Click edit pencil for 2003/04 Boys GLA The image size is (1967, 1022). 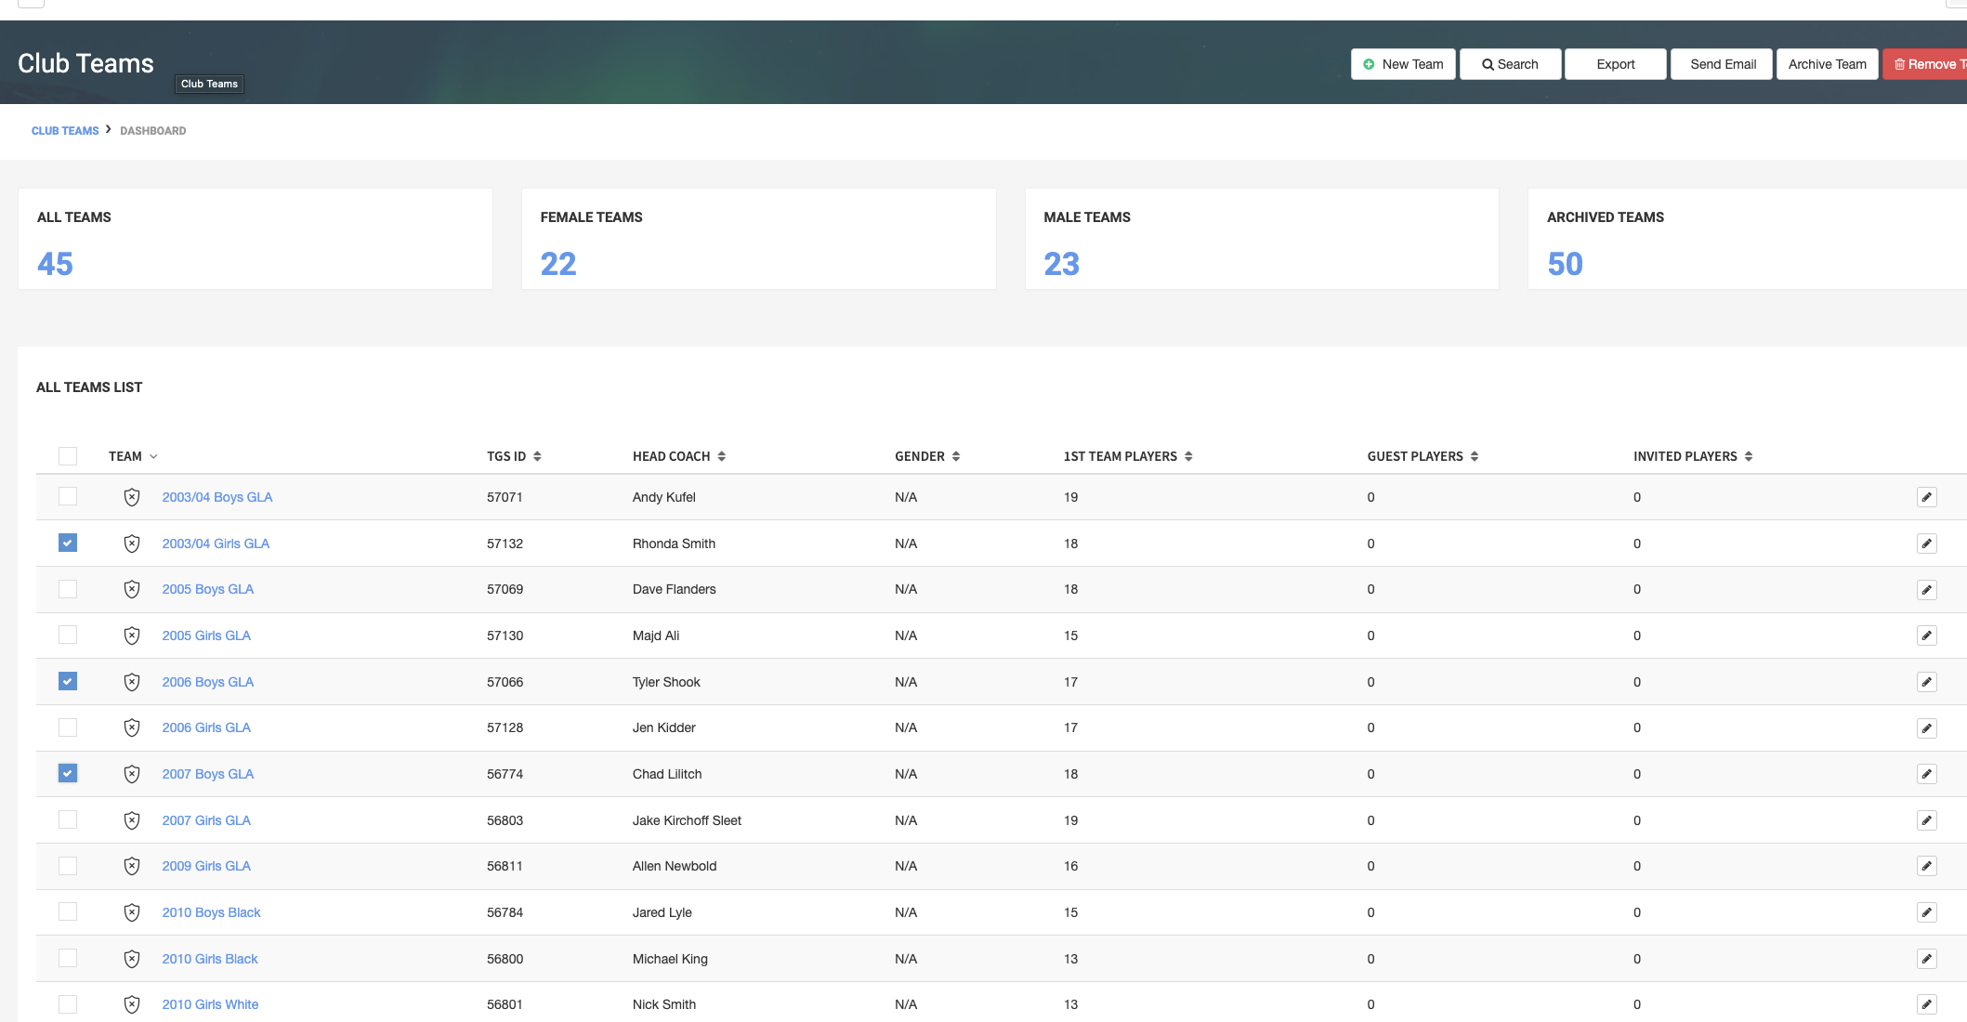(x=1926, y=497)
